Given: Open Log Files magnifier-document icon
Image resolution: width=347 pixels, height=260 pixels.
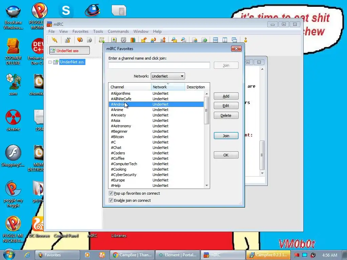Looking at the screenshot, I should [x=183, y=40].
